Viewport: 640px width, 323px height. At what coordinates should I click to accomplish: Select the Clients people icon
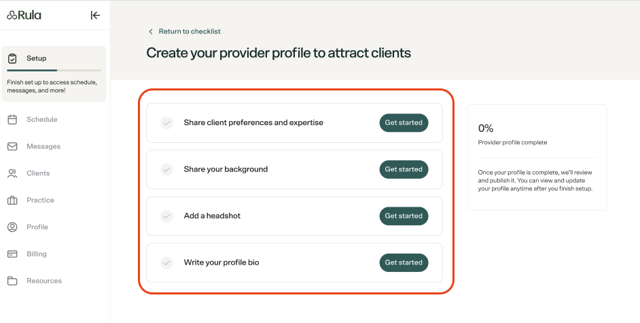pyautogui.click(x=12, y=173)
